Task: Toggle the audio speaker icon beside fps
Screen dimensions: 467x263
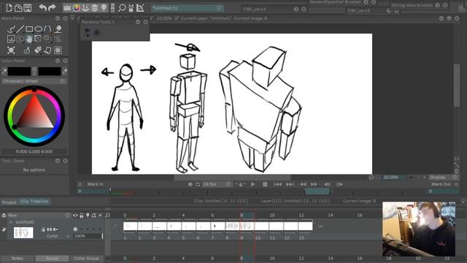Action: tap(190, 184)
